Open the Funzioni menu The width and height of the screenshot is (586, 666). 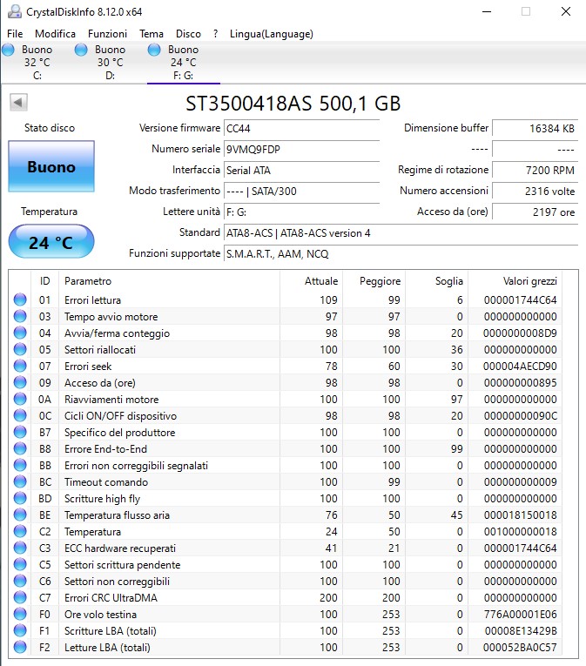[x=107, y=34]
